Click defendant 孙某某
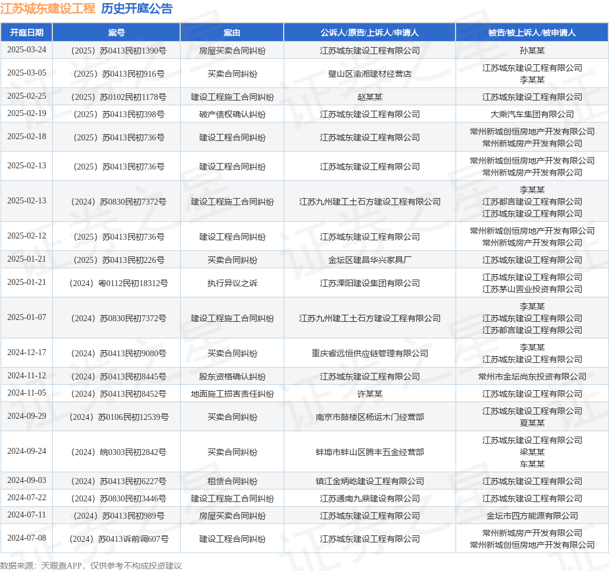This screenshot has width=609, height=571. pyautogui.click(x=532, y=51)
